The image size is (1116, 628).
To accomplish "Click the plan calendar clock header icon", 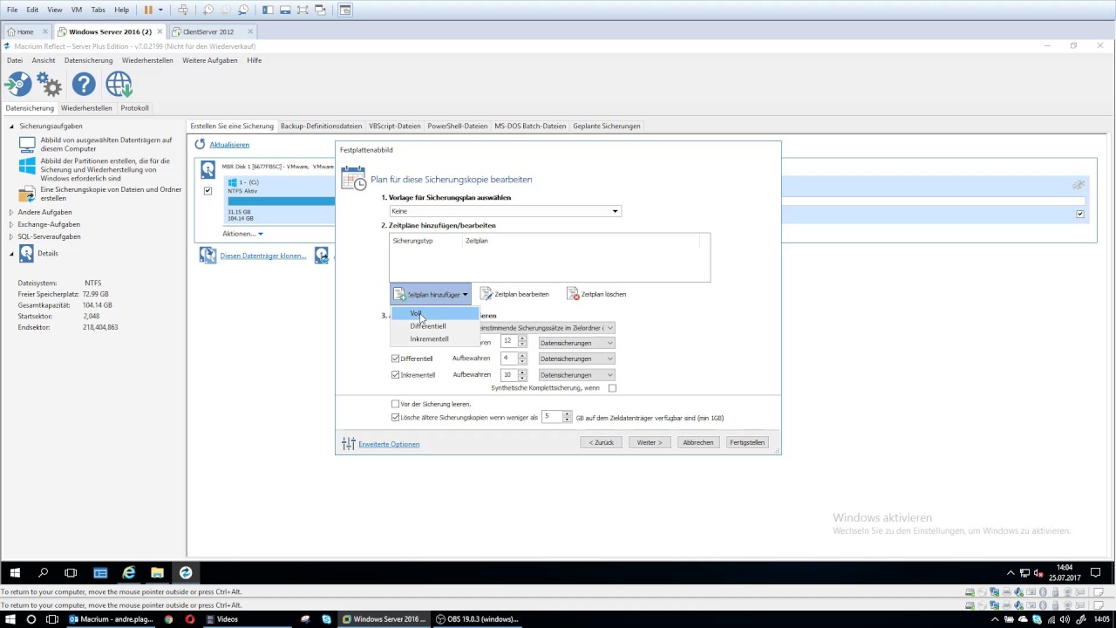I will pyautogui.click(x=353, y=178).
